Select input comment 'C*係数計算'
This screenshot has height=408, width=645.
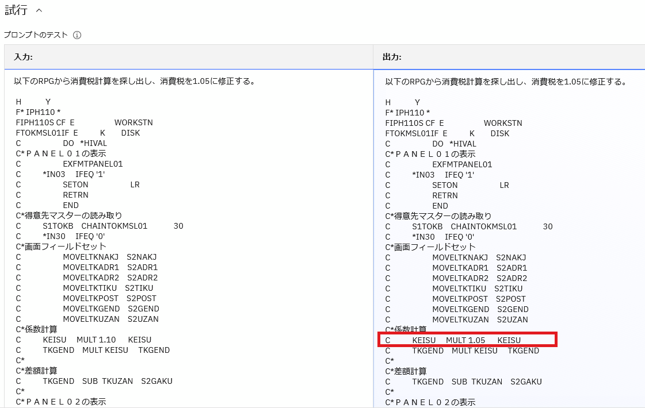[36, 329]
